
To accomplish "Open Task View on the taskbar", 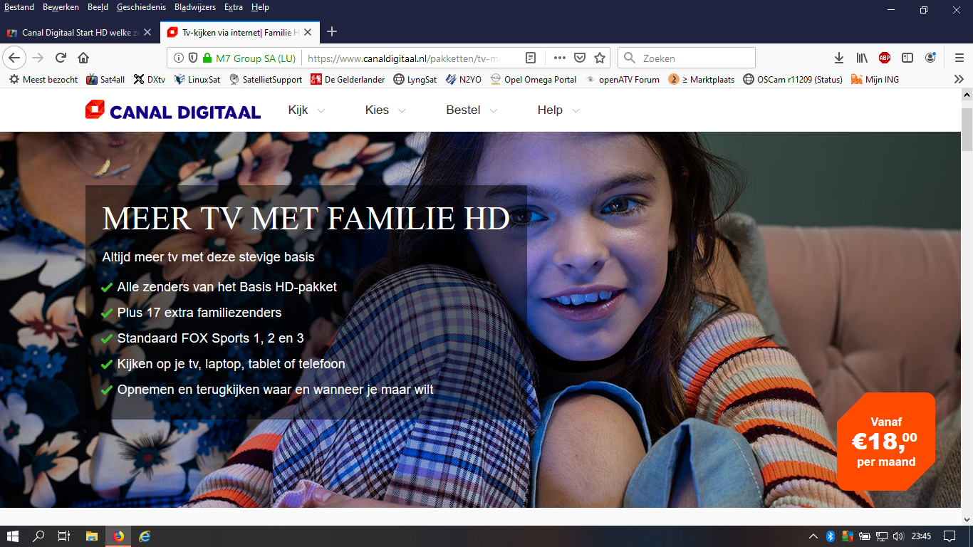I will click(x=64, y=536).
